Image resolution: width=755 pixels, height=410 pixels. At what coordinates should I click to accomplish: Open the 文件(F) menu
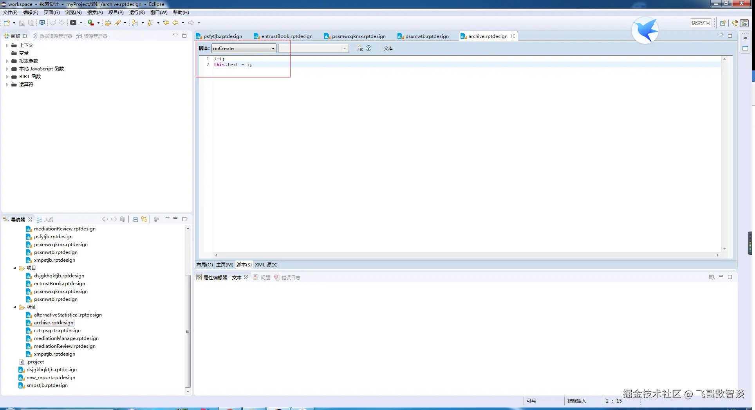(x=10, y=13)
